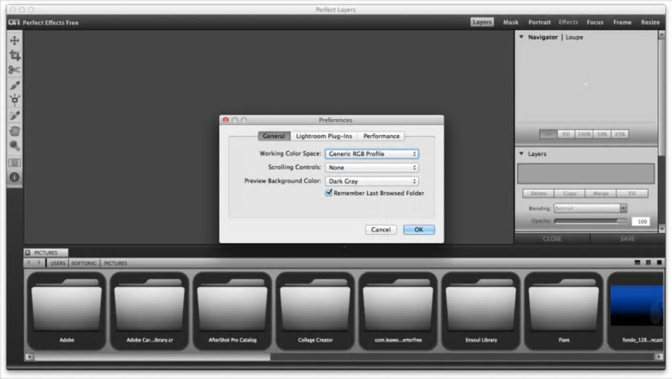Open the Frame module
This screenshot has width=672, height=379.
[622, 22]
